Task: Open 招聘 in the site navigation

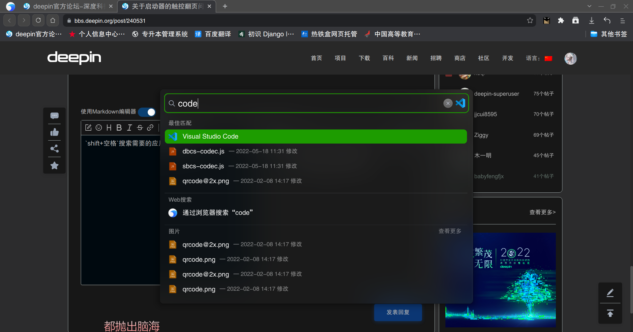Action: tap(436, 58)
